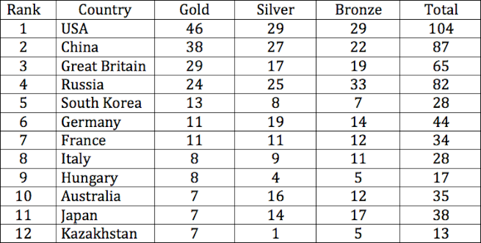Select the Gold column header
Screen dimensions: 481x243
coord(195,10)
